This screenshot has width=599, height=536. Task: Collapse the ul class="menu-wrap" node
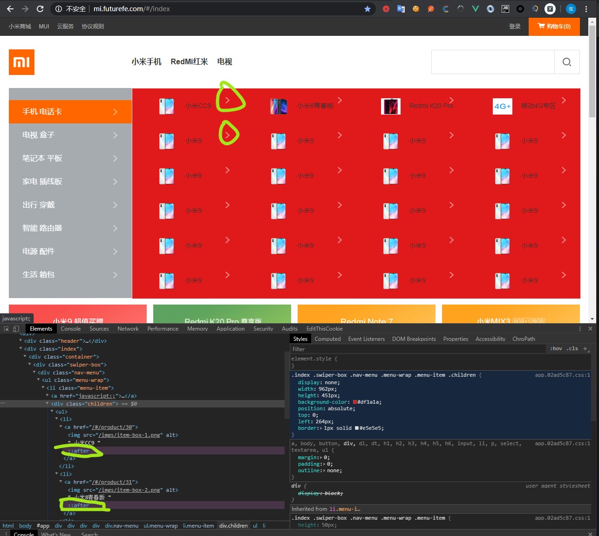click(x=39, y=380)
